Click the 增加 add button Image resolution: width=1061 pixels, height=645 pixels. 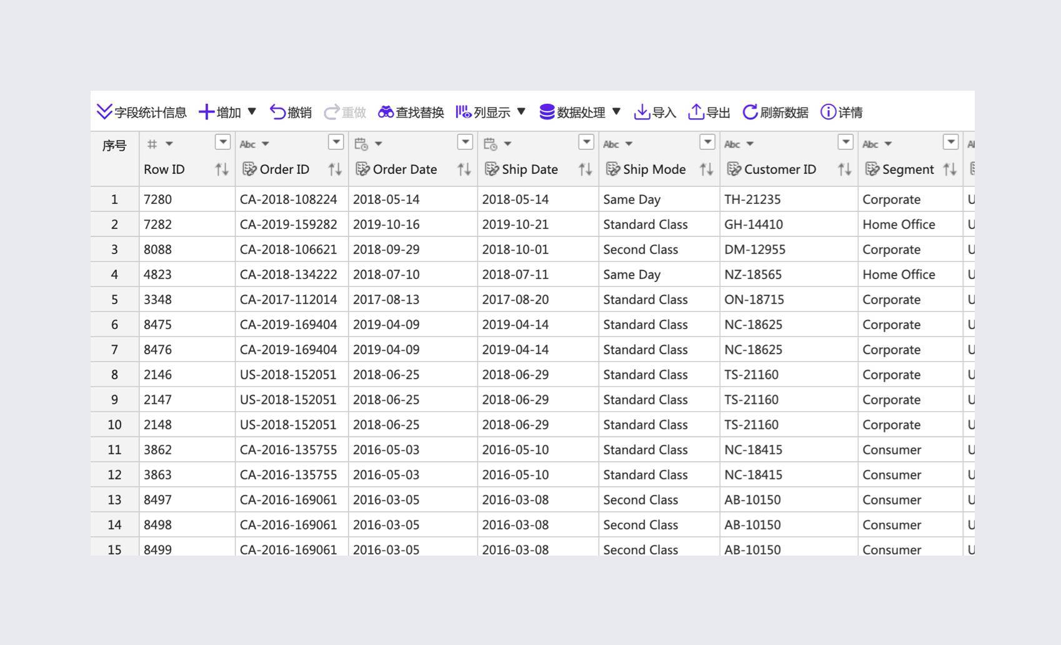point(220,112)
